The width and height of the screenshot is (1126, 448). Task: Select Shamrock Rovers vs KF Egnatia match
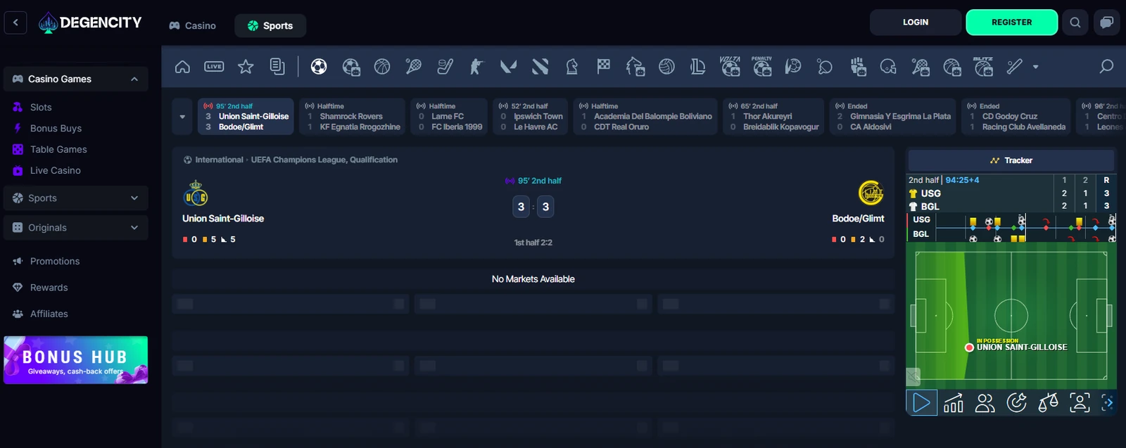point(353,117)
